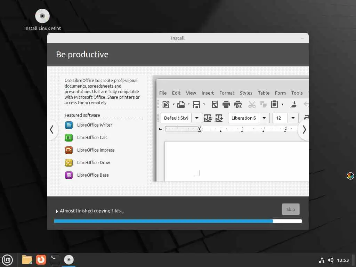Click the New Style from Selection icon
The image size is (356, 267).
coord(219,118)
